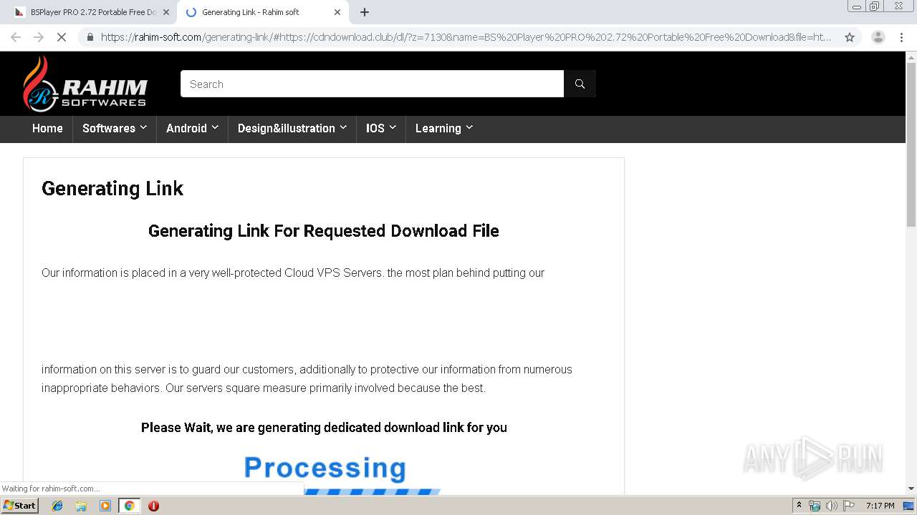Click the Generating Link For Requested Download File heading

[324, 231]
